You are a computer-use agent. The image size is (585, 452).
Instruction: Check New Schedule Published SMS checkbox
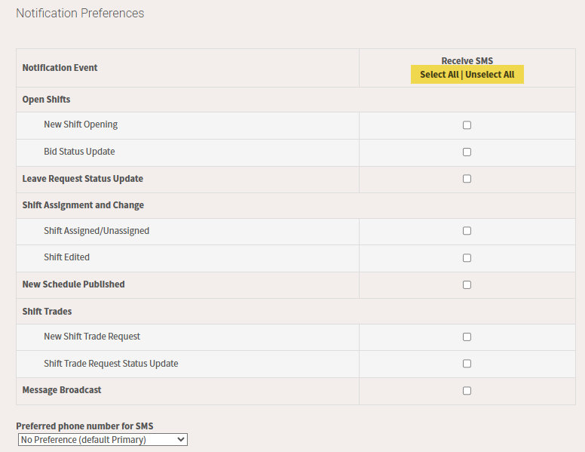tap(467, 285)
